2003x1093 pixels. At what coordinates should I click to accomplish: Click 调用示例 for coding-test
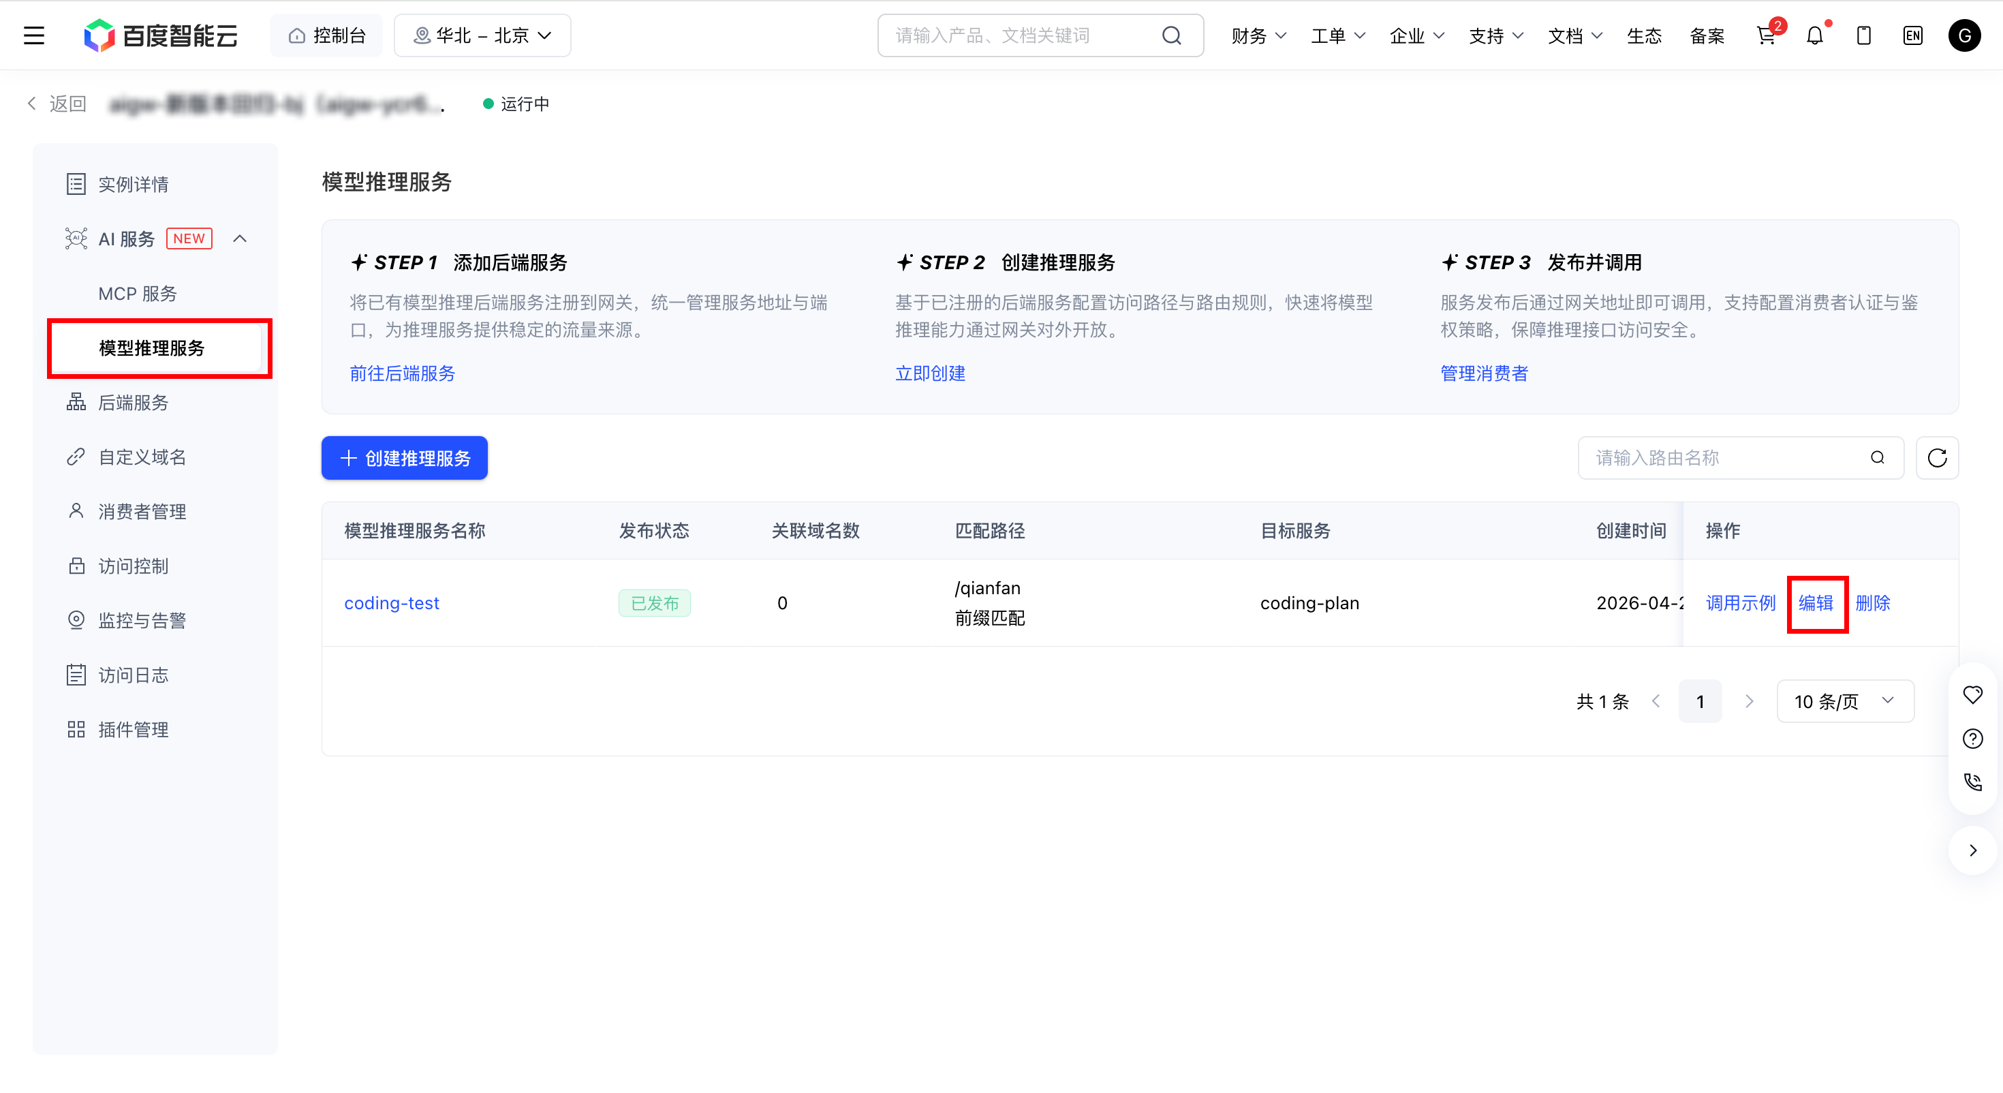pyautogui.click(x=1741, y=603)
